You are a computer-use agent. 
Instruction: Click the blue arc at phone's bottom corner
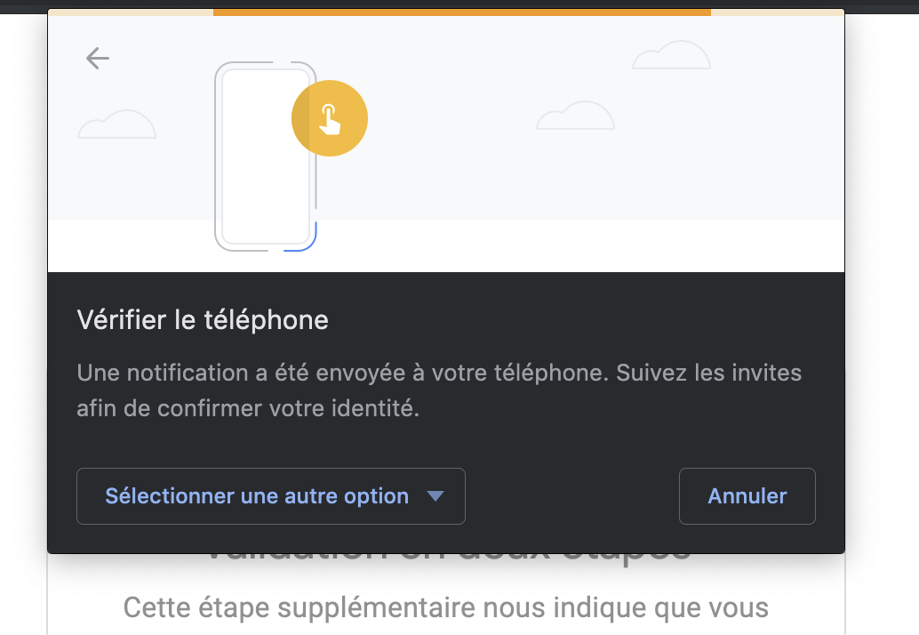coord(301,237)
